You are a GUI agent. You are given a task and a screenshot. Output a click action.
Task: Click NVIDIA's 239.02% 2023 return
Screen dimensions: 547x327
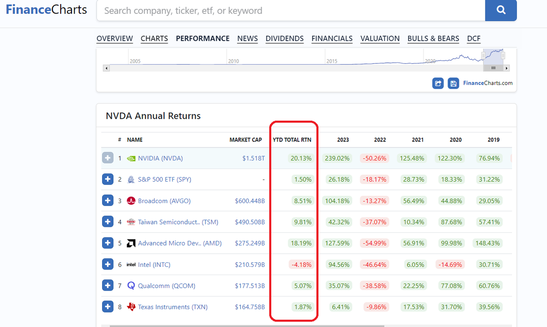coord(337,158)
